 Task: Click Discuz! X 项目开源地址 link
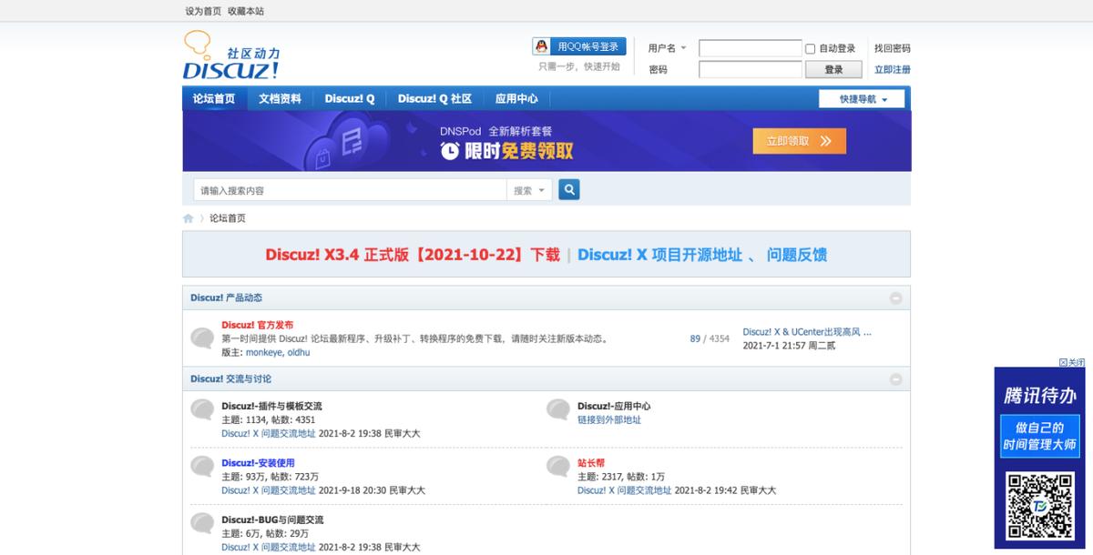tap(659, 255)
